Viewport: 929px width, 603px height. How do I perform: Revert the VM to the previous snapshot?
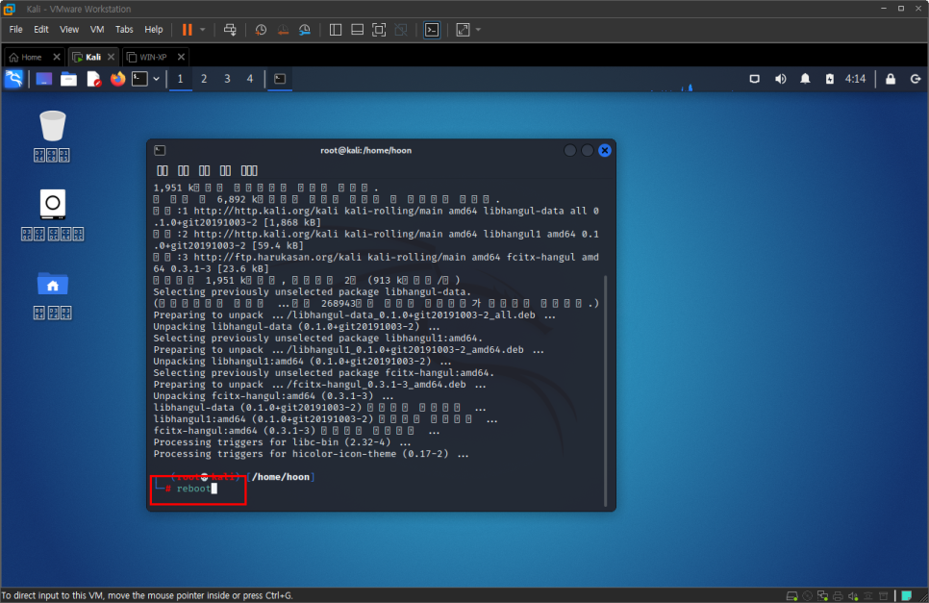[x=283, y=30]
